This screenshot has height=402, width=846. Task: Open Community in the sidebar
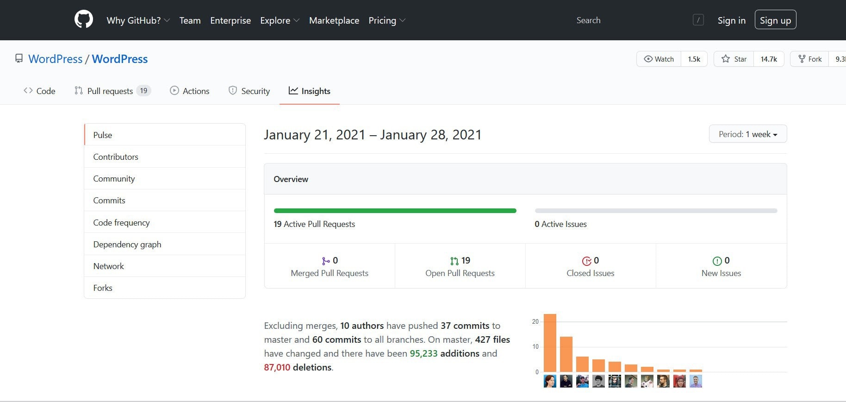(165, 178)
